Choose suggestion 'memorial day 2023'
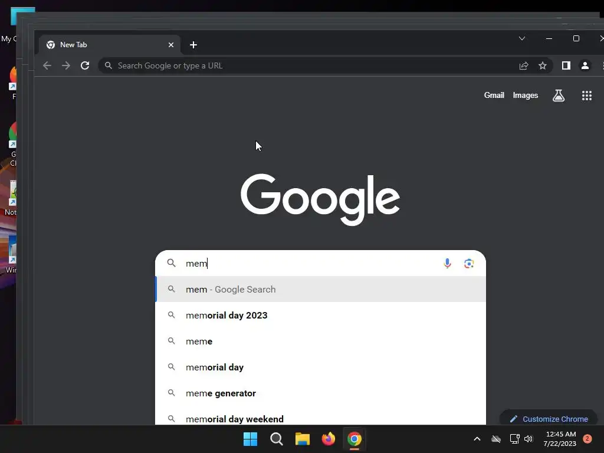The width and height of the screenshot is (604, 453). point(320,315)
